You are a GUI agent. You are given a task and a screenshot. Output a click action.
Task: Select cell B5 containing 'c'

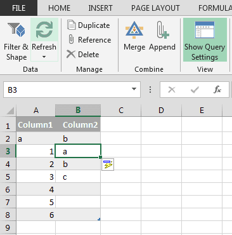(78, 177)
